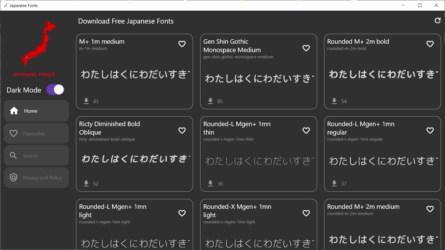Click the "rounded-x-mgen-1mn-light" slug text
This screenshot has width=445, height=250.
(229, 222)
